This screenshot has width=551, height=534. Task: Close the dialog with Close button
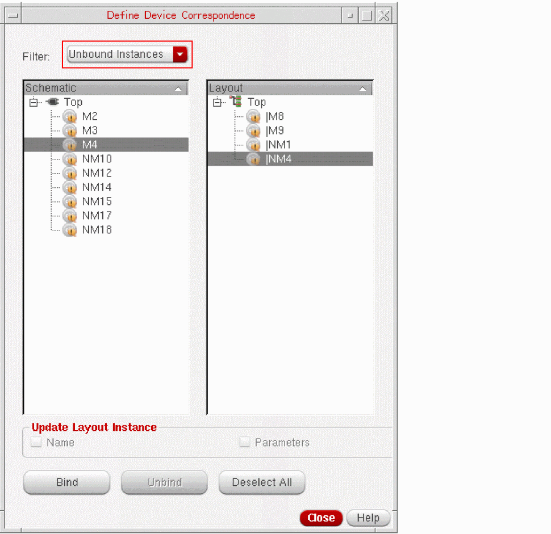point(321,518)
